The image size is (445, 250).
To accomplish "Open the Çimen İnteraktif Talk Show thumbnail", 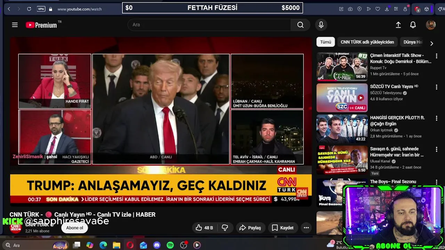I will [x=342, y=66].
